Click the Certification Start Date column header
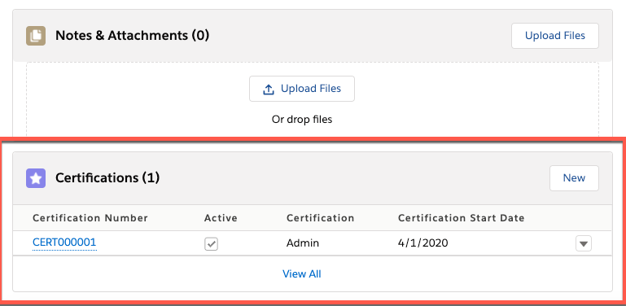Screen dimensions: 626x306 [x=461, y=218]
